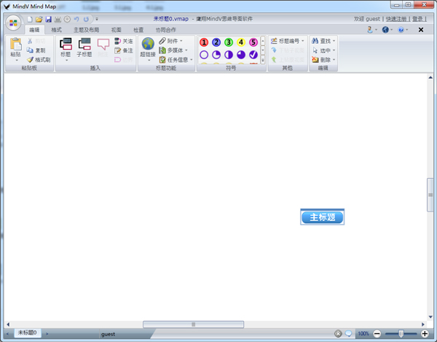Screen dimensions: 437x342
Task: Zoom out with minus button
Action: coord(377,333)
